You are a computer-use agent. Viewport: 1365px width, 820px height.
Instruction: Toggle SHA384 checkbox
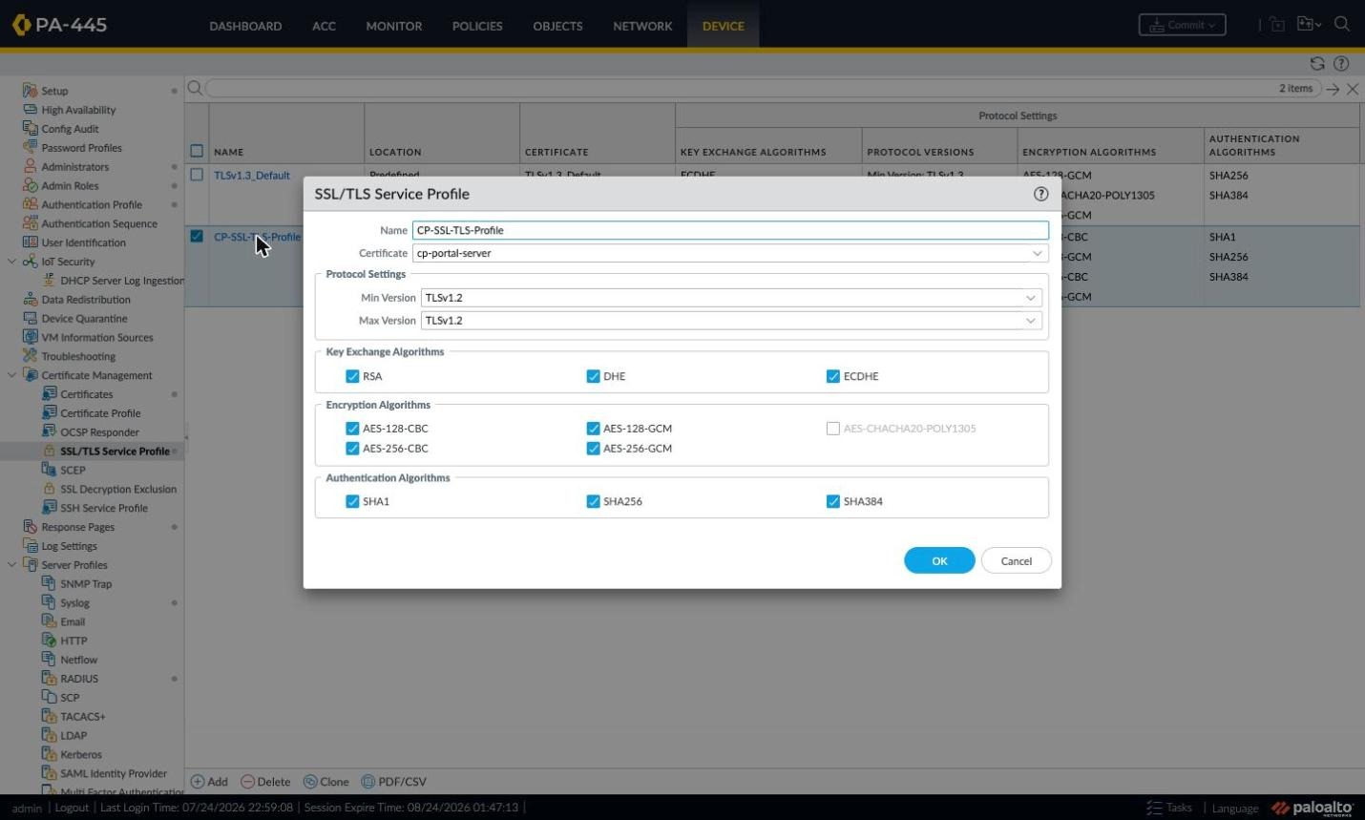point(833,501)
